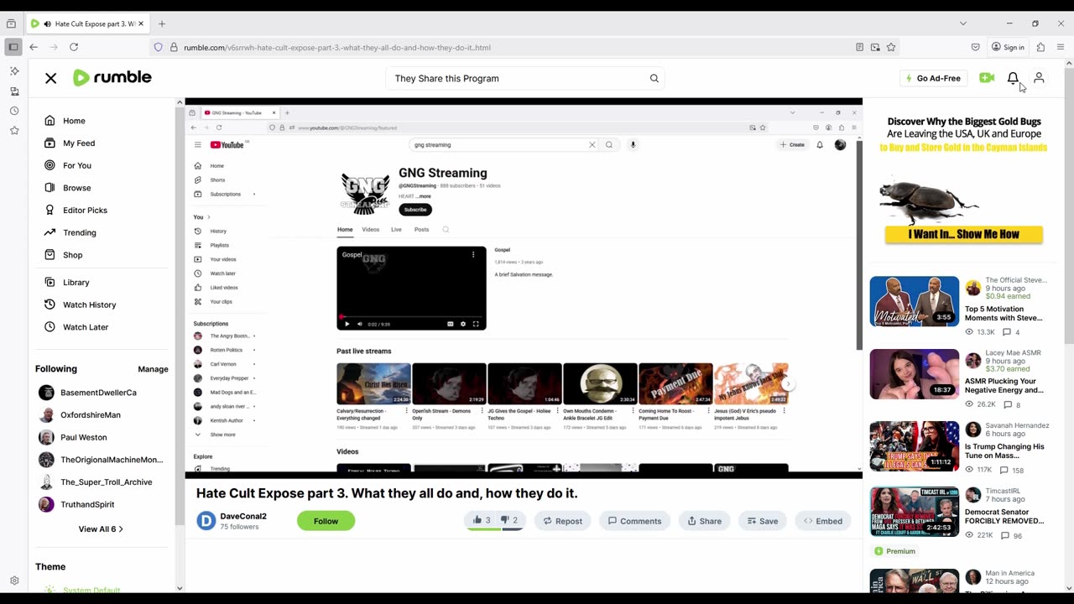1074x604 pixels.
Task: Click the search magnifier icon in Rumble
Action: 654,78
